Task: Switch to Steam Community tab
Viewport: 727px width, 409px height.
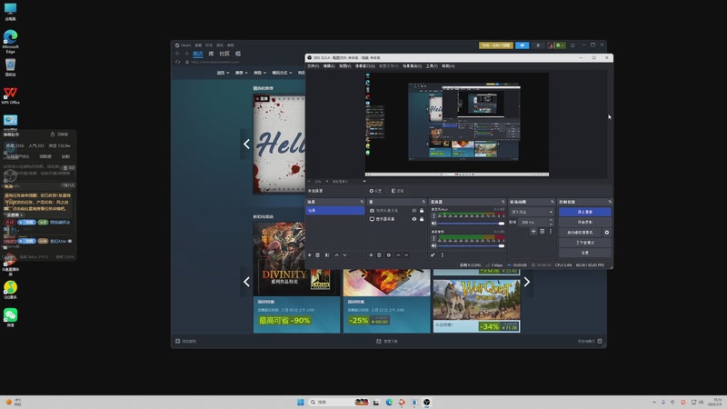Action: pyautogui.click(x=224, y=54)
